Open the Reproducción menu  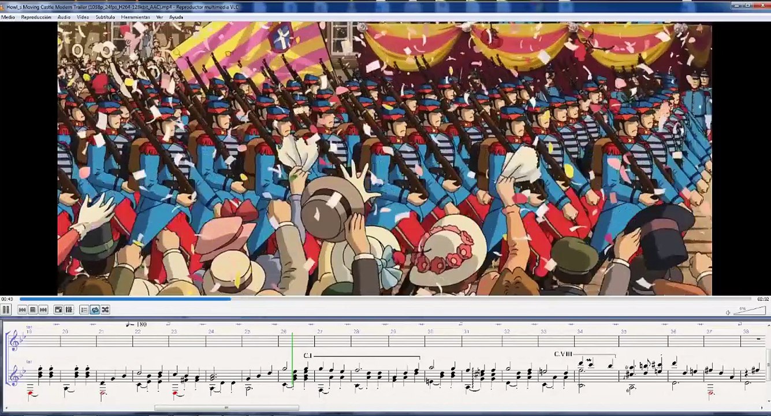tap(36, 17)
